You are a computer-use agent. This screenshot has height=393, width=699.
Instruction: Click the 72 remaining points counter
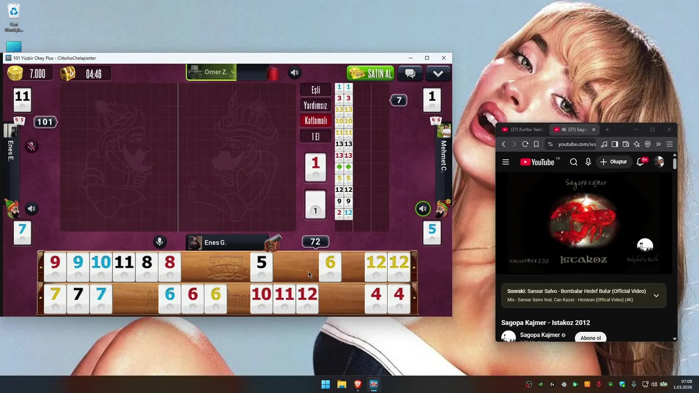(x=315, y=241)
